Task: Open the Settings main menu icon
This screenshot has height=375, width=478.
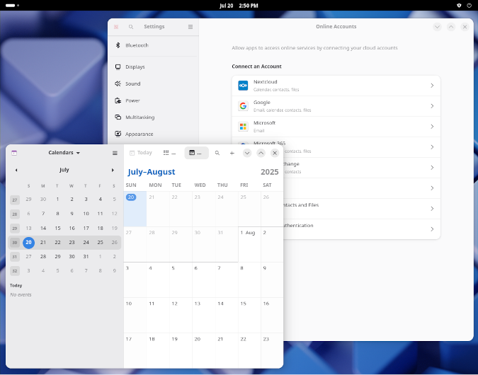Action: 190,27
